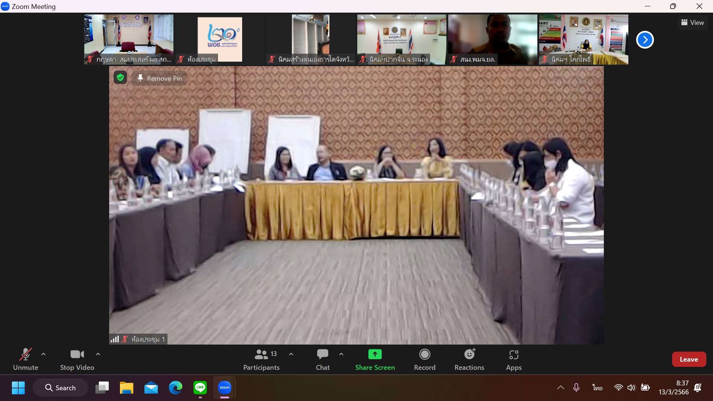Click the green Share Screen icon
This screenshot has width=713, height=401.
tap(375, 355)
